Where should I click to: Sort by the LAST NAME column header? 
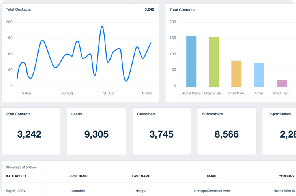click(x=141, y=176)
